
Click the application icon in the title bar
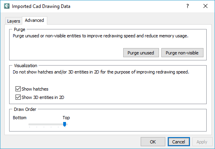(7, 6)
